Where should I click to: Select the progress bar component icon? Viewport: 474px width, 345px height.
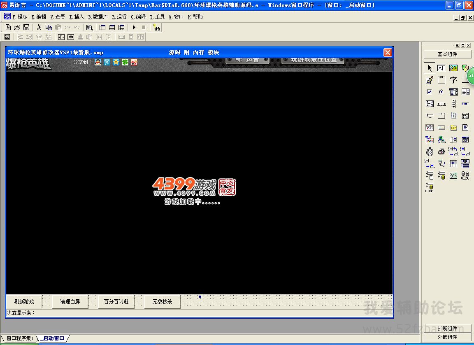[x=465, y=104]
